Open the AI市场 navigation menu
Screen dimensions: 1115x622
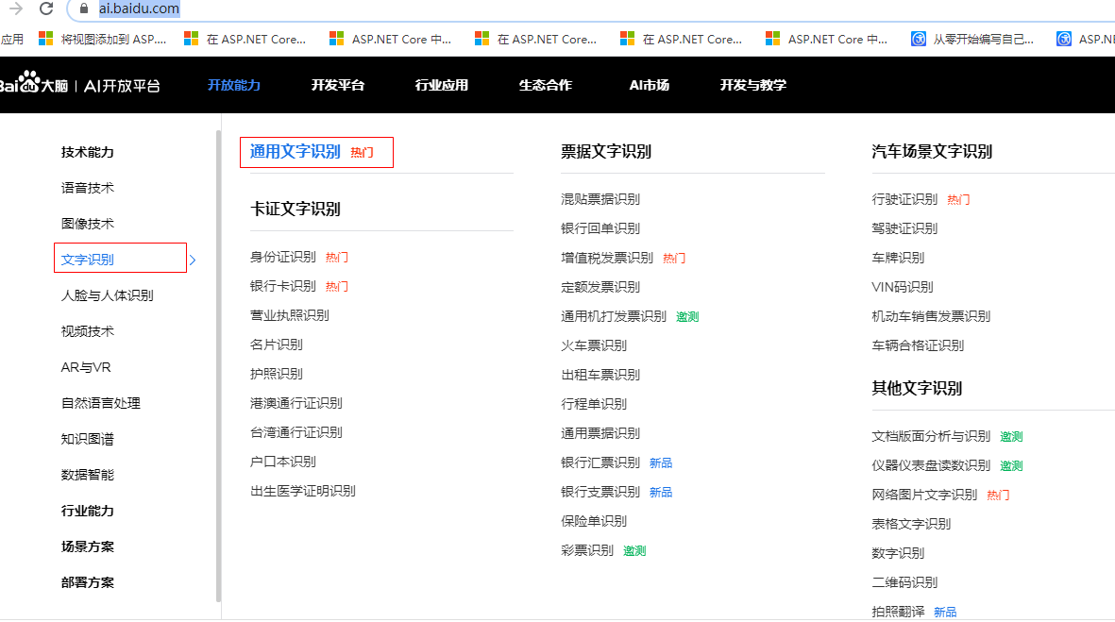pyautogui.click(x=650, y=85)
